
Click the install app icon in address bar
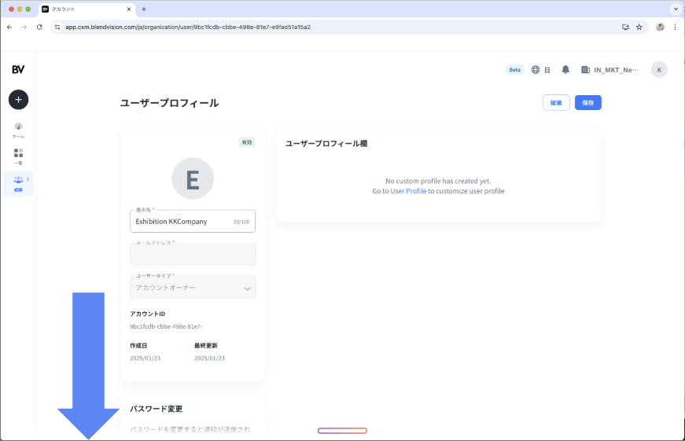[625, 27]
